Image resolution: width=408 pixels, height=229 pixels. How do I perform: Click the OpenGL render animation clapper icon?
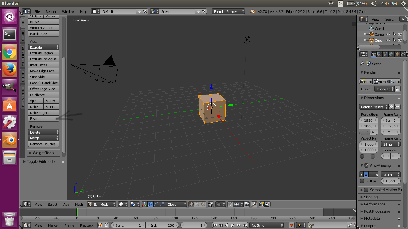pyautogui.click(x=267, y=204)
